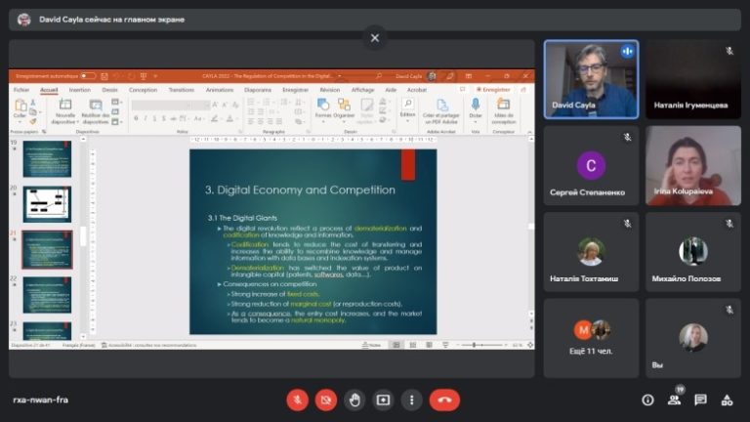Viewport: 750px width, 422px height.
Task: Switch to the Affichage ribbon tab
Action: pos(362,90)
